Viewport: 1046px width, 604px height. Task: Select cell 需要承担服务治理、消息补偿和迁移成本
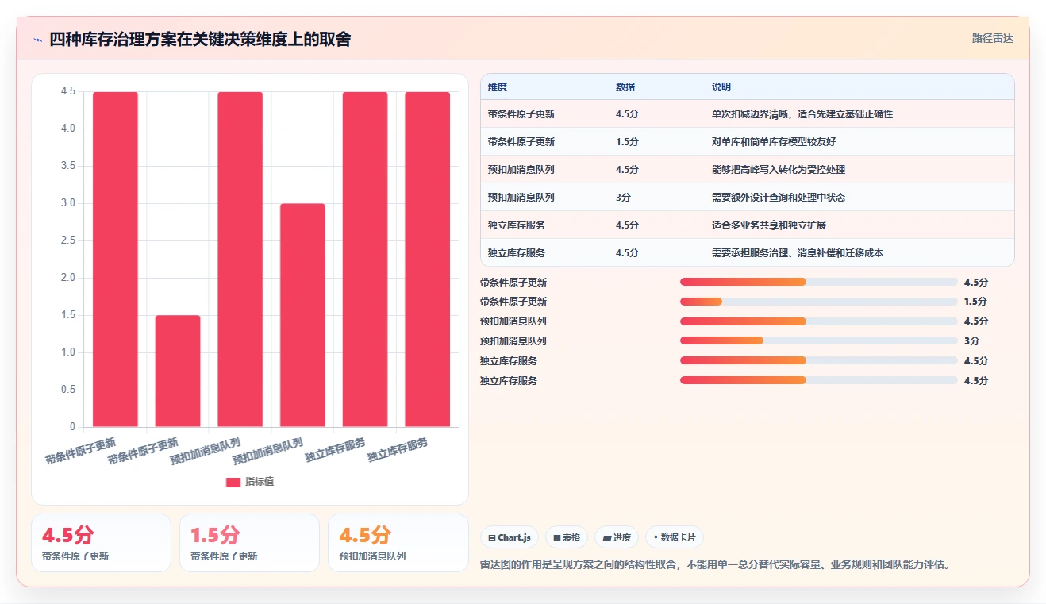pos(798,253)
